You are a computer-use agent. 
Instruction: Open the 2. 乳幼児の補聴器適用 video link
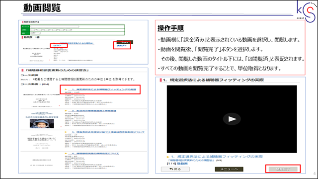coord(92,111)
